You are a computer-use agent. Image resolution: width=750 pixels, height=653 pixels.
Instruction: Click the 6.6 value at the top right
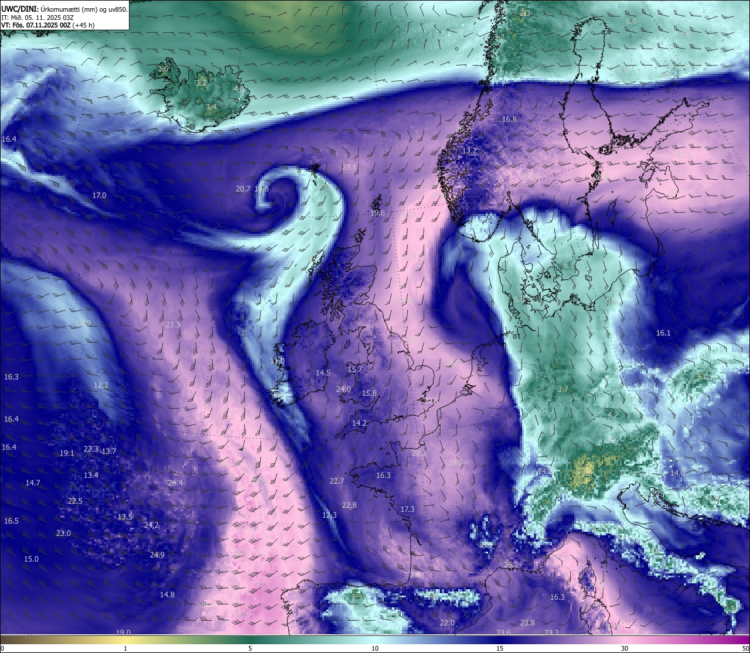pyautogui.click(x=631, y=22)
